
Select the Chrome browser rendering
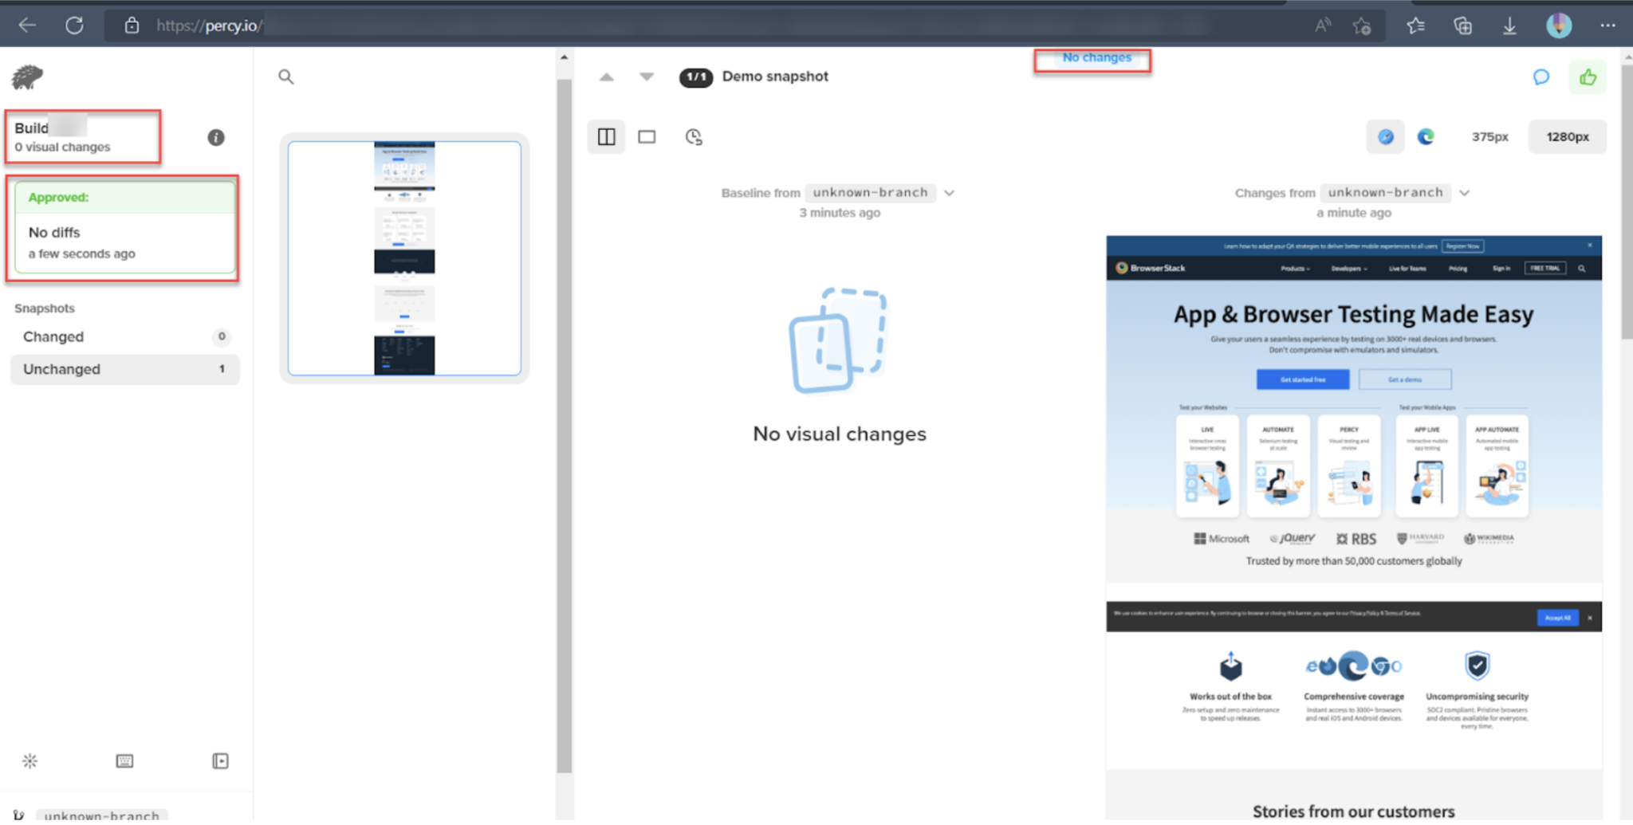click(1386, 136)
